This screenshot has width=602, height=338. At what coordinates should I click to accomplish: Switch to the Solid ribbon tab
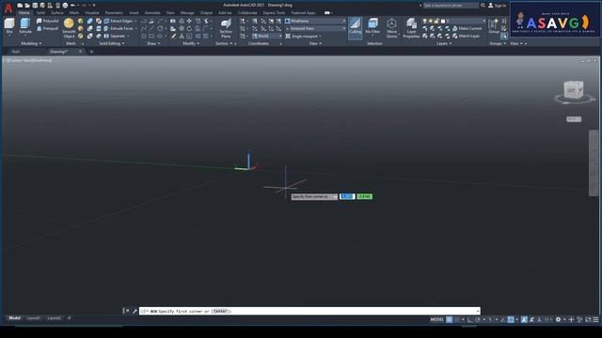40,12
